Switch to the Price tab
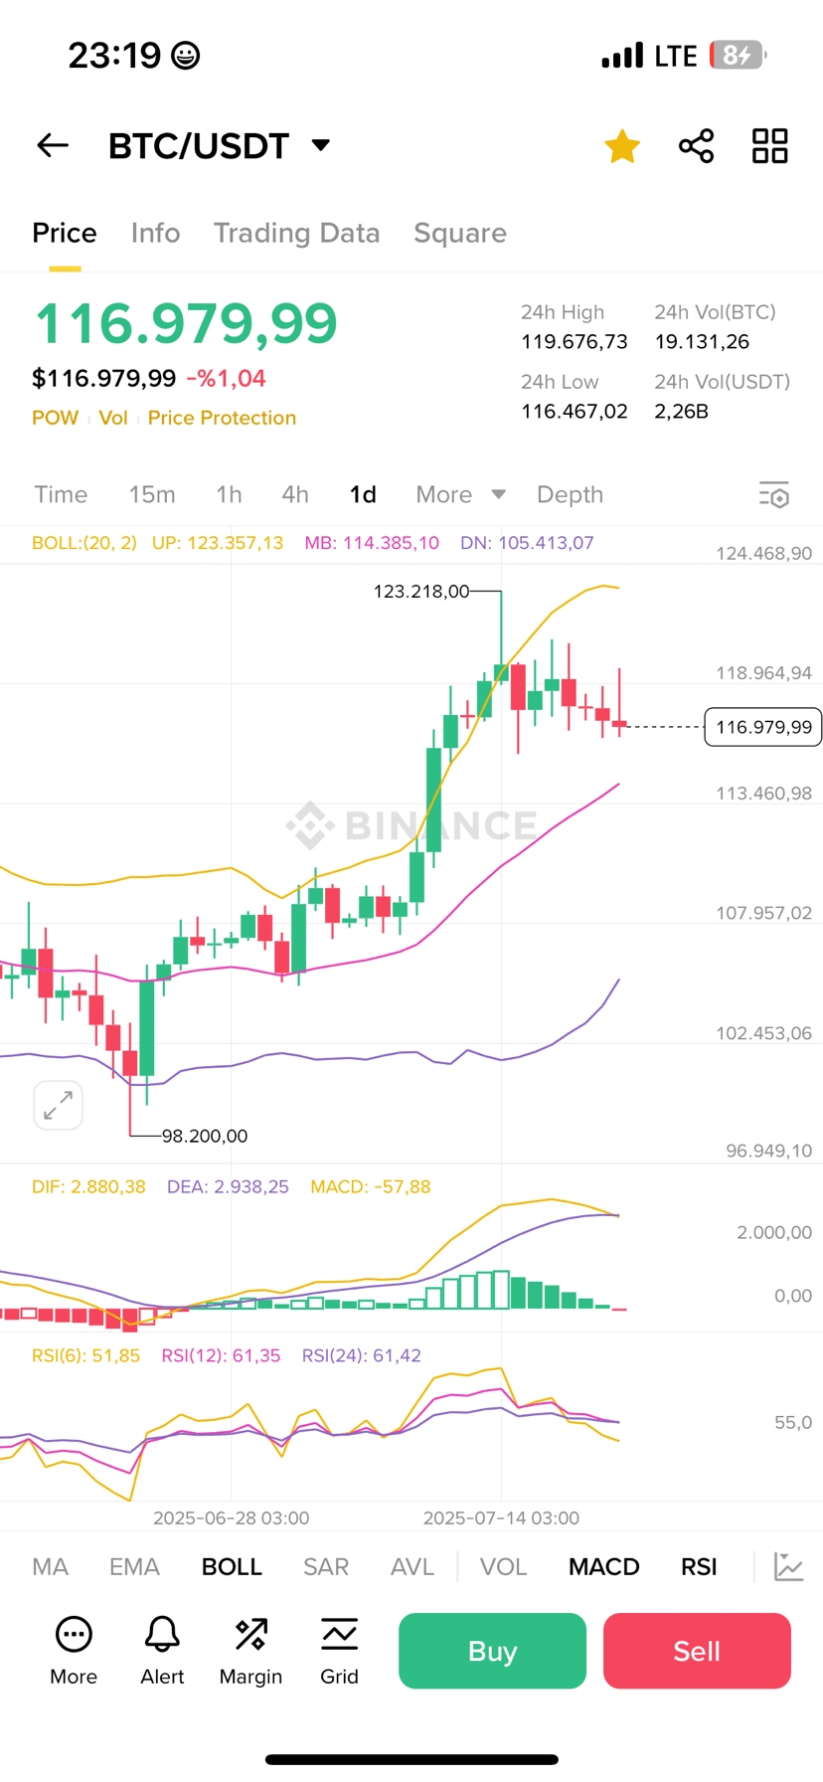The height and width of the screenshot is (1782, 823). point(65,233)
